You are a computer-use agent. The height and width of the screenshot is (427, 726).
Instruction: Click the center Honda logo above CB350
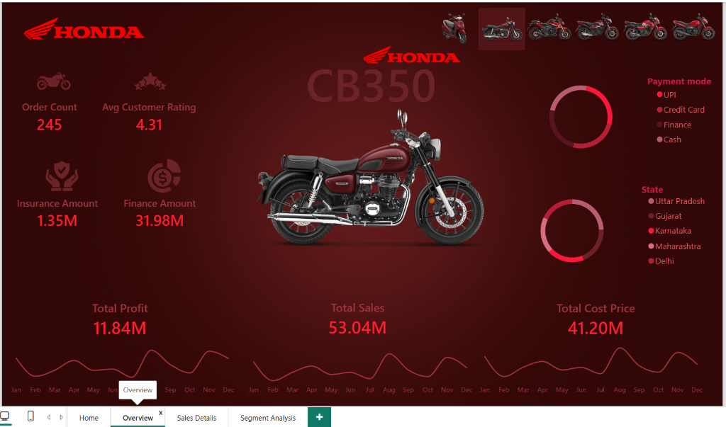[411, 55]
